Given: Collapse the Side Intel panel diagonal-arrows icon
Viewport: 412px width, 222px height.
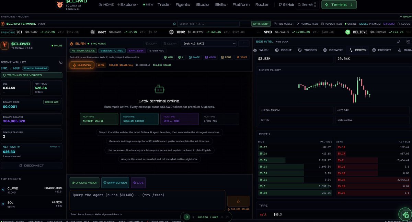Looking at the screenshot, I should 399,41.
